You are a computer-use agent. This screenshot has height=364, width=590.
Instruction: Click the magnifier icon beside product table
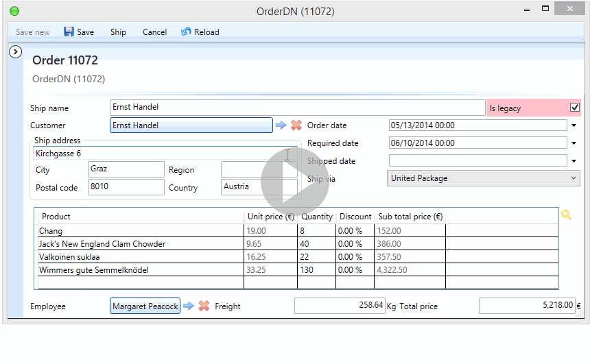(x=566, y=215)
